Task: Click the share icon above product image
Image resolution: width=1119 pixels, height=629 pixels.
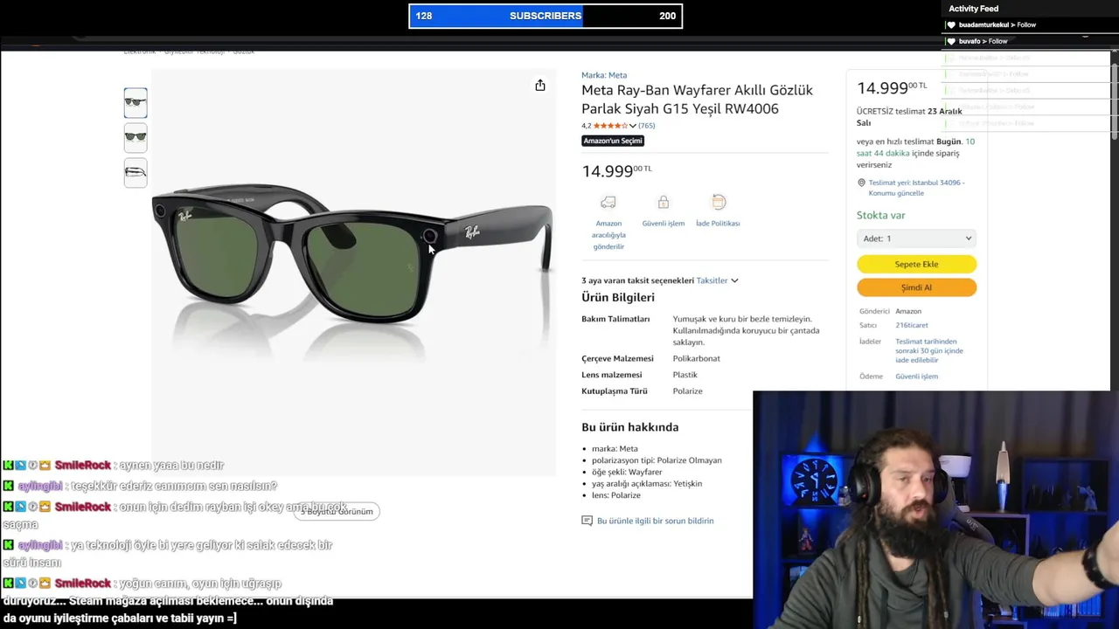Action: click(540, 85)
